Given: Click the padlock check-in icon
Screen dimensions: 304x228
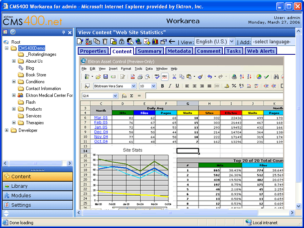Looking at the screenshot, I should (121, 41).
